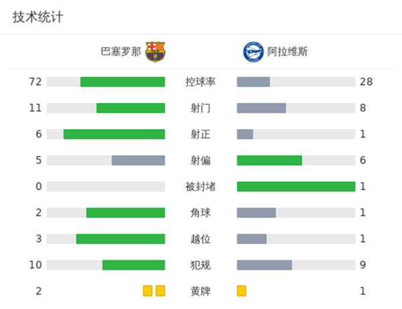
Task: Click the Alavés gray fouls bar
Action: (265, 265)
